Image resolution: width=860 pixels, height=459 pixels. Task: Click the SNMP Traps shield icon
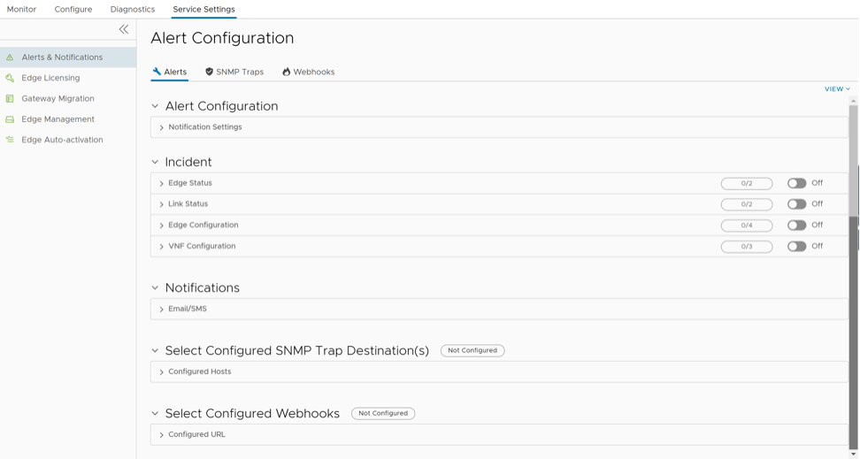(x=209, y=72)
